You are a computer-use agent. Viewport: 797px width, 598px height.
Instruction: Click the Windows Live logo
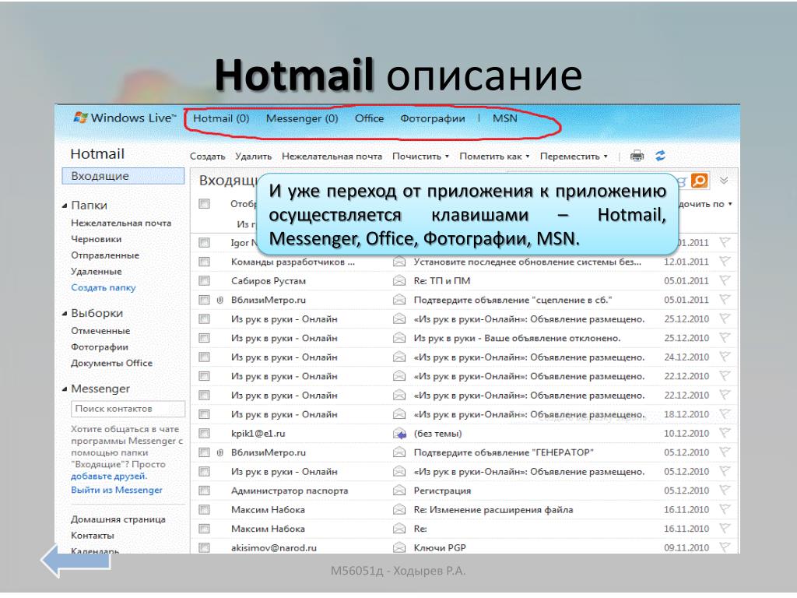[x=124, y=118]
